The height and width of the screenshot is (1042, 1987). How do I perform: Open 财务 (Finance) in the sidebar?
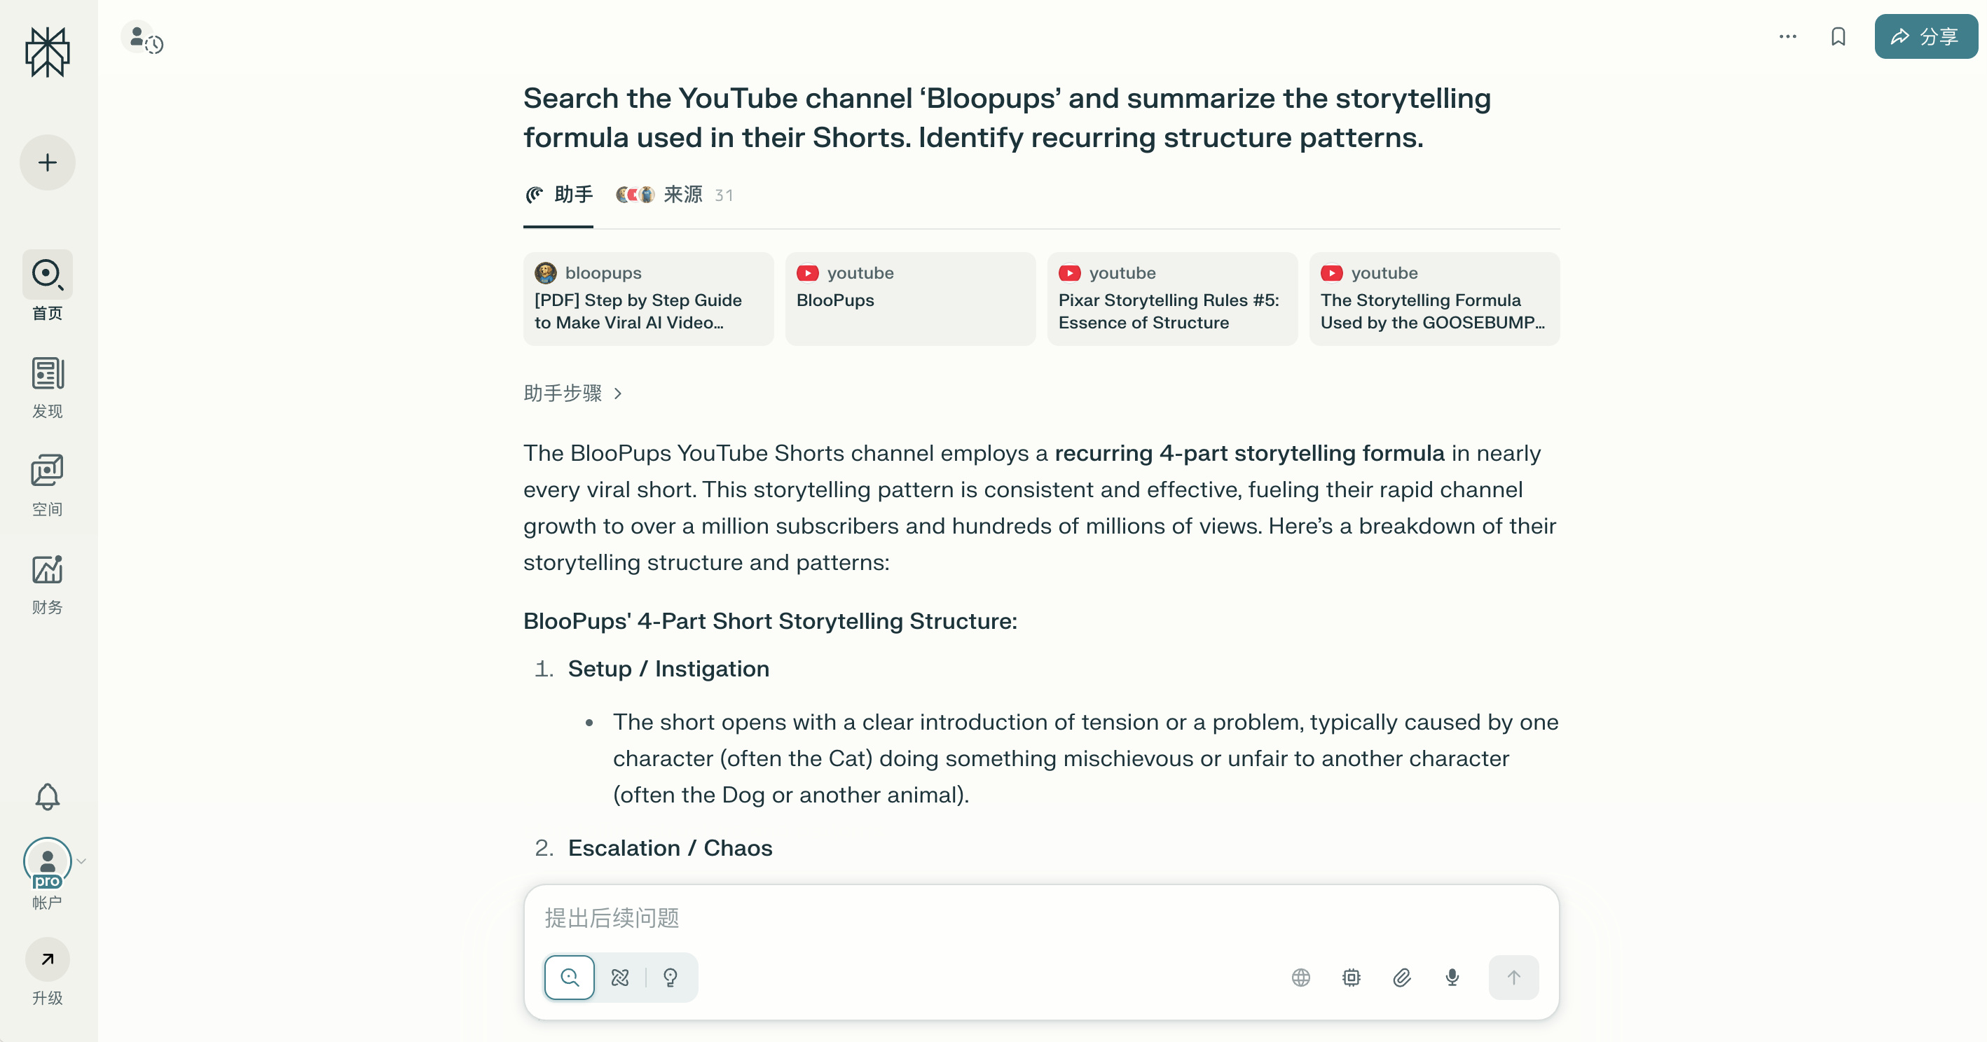tap(47, 582)
